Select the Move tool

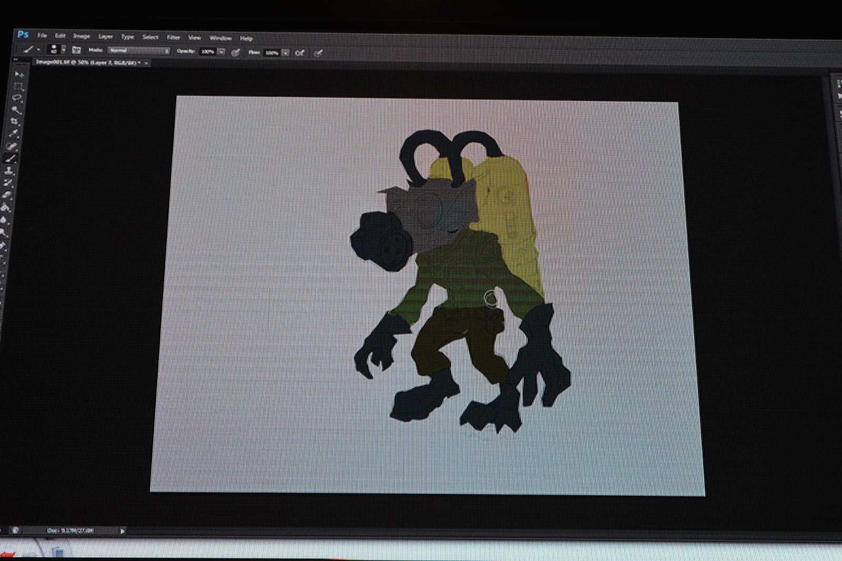point(19,74)
